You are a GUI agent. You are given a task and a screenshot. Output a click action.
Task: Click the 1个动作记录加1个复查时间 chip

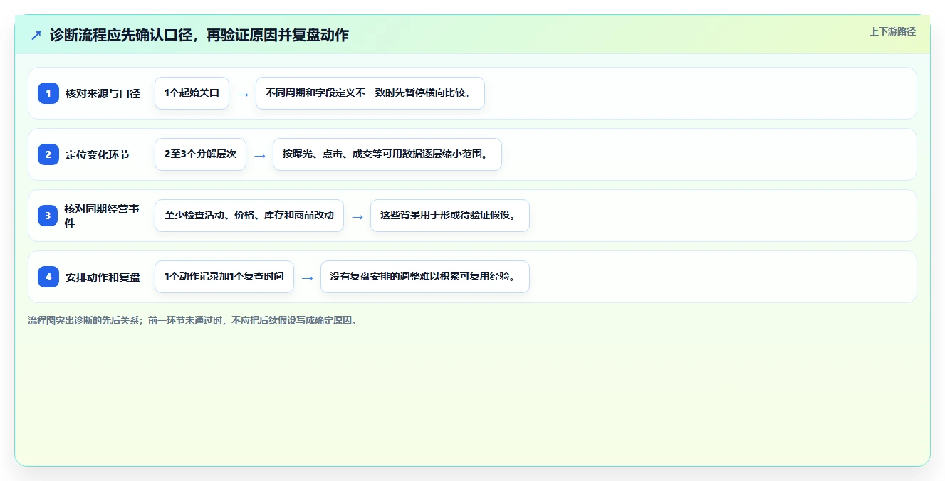click(x=224, y=277)
